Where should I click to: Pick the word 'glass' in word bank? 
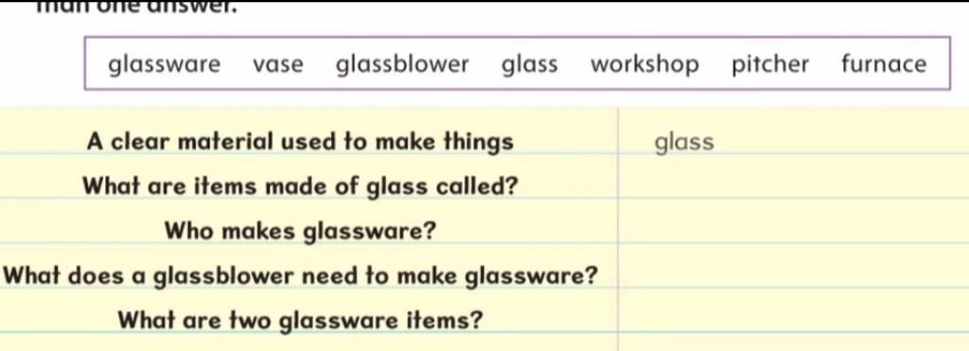point(529,64)
